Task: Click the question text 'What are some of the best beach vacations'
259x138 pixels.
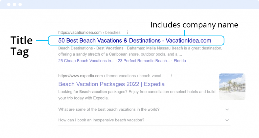Action: pyautogui.click(x=109, y=110)
